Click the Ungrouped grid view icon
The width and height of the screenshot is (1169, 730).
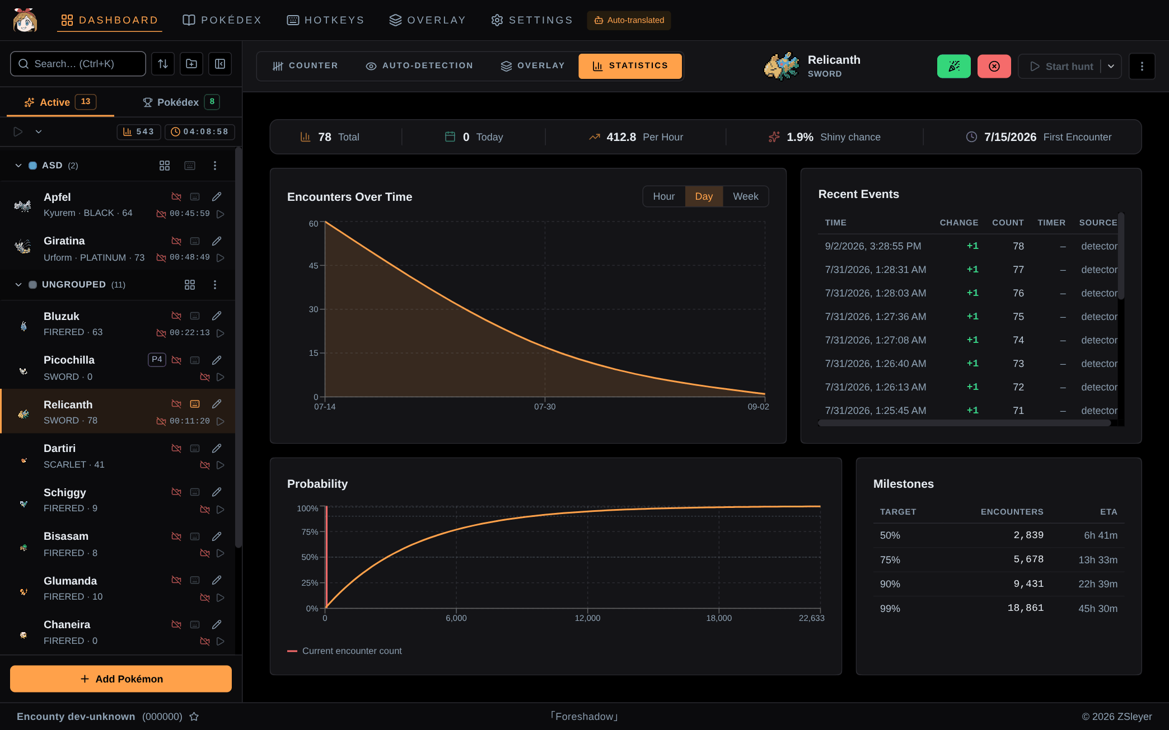coord(190,285)
